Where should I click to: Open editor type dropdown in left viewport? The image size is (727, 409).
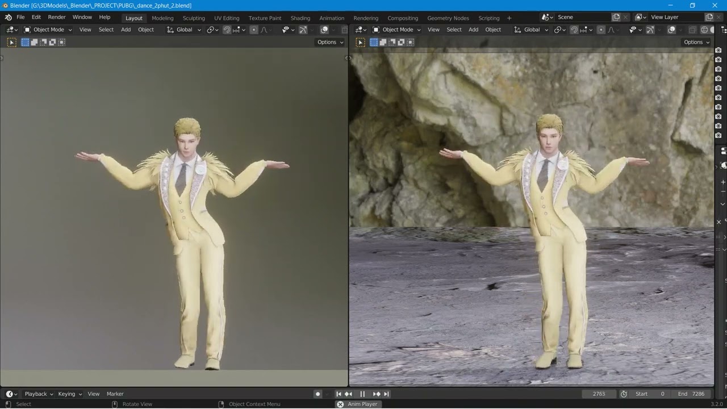click(11, 30)
